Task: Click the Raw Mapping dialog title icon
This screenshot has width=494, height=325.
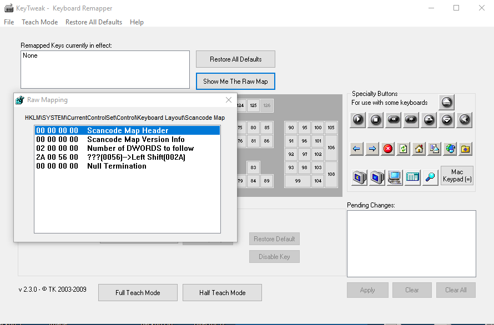Action: (x=20, y=100)
